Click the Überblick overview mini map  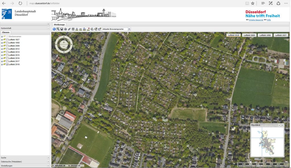267,142
